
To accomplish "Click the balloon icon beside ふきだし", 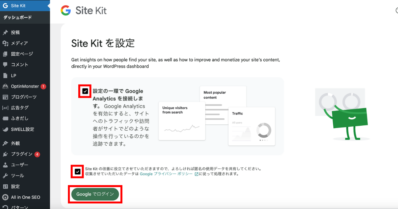I will 5,118.
